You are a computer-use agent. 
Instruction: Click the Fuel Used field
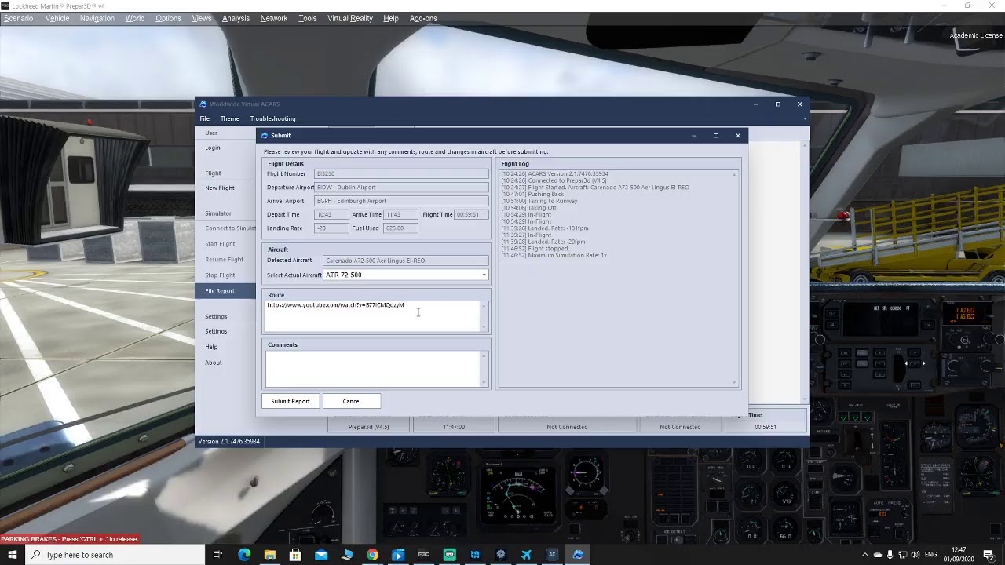point(400,228)
